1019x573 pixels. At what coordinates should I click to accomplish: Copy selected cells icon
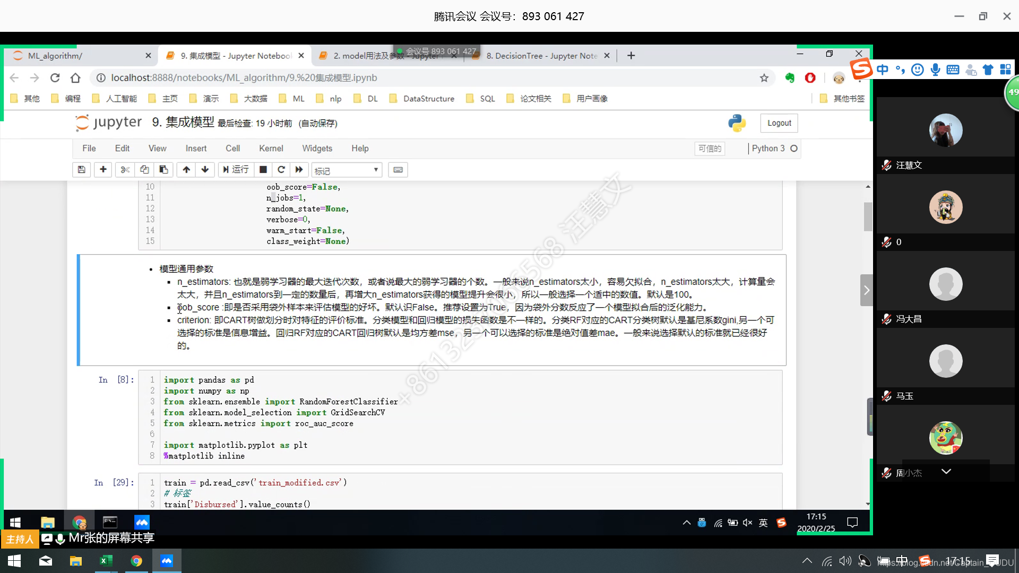click(144, 170)
